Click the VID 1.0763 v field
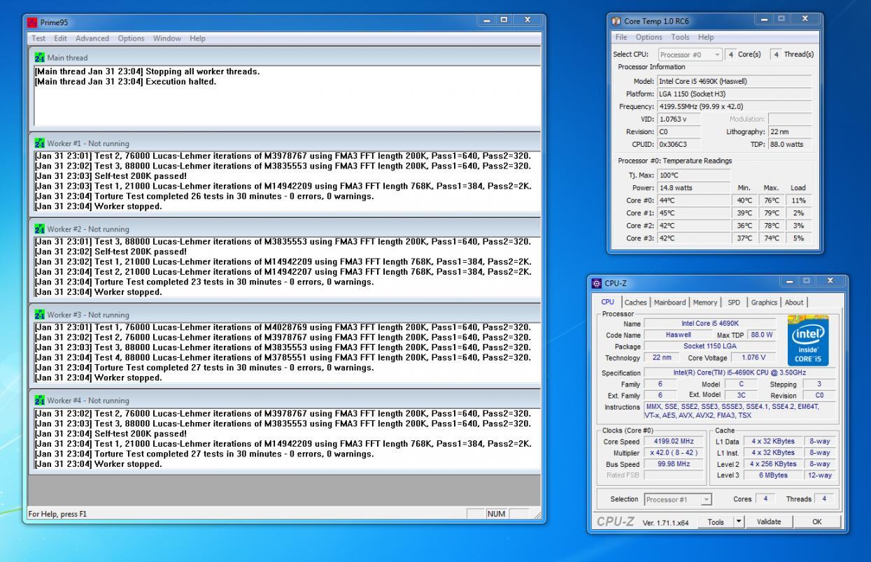Image resolution: width=871 pixels, height=562 pixels. coord(679,119)
